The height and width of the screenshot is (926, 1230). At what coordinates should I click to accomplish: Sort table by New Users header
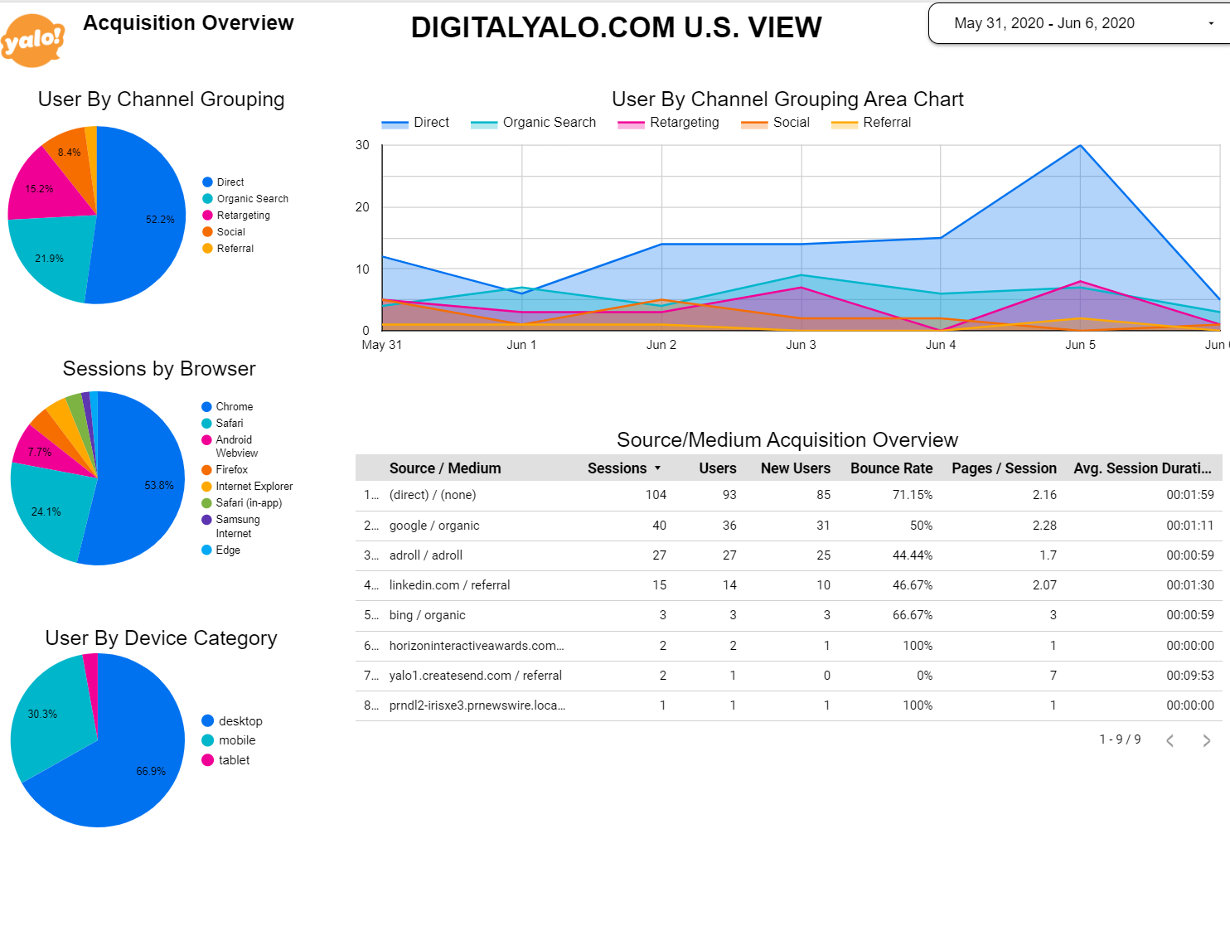[x=796, y=468]
